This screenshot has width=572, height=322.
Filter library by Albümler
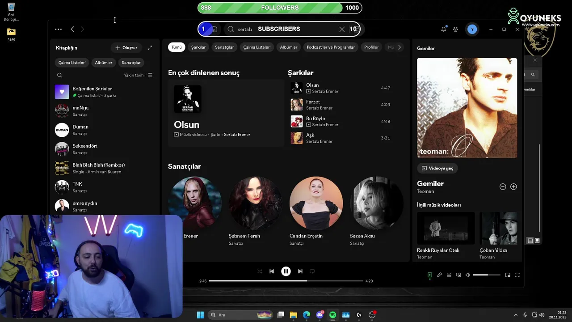[x=104, y=63]
